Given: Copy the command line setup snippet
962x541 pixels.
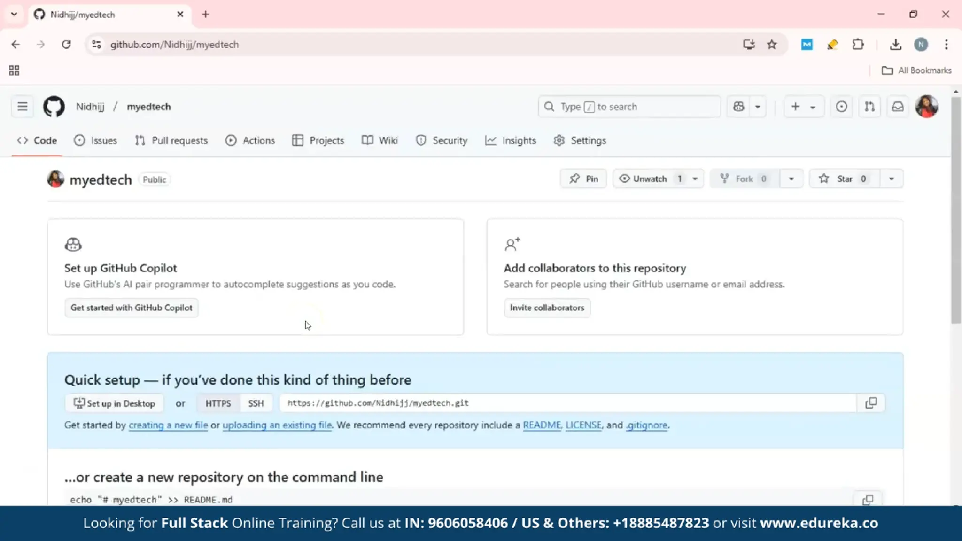Looking at the screenshot, I should [x=868, y=500].
